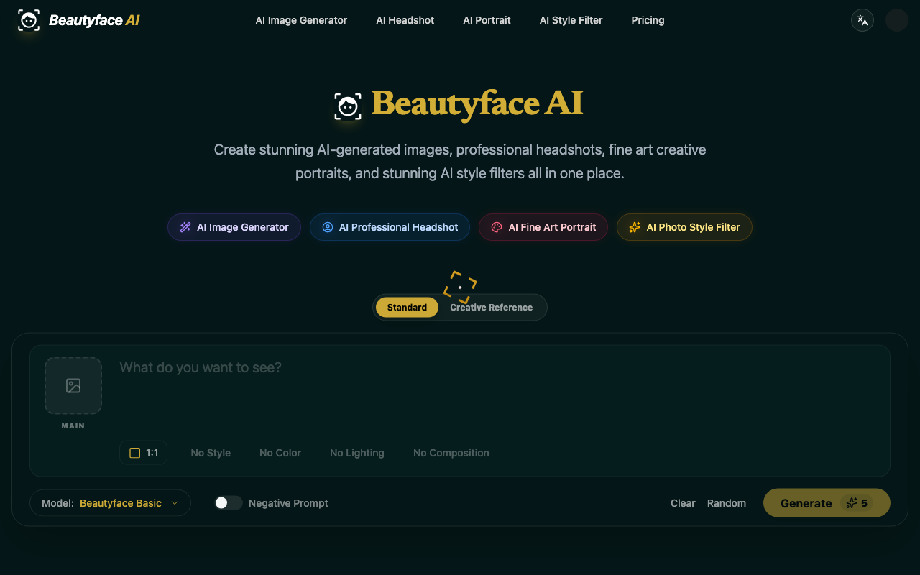Select AI Professional Headshot pill

click(390, 227)
